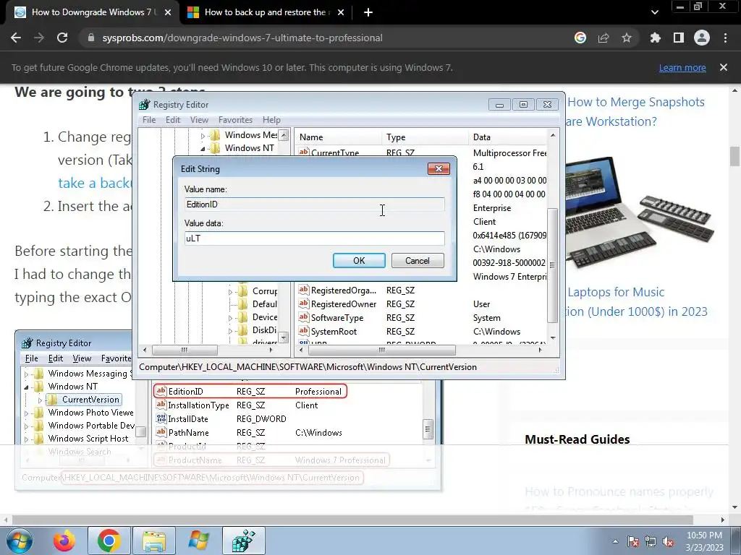The image size is (741, 555).
Task: Expand the Corrup tree node
Action: pos(230,292)
